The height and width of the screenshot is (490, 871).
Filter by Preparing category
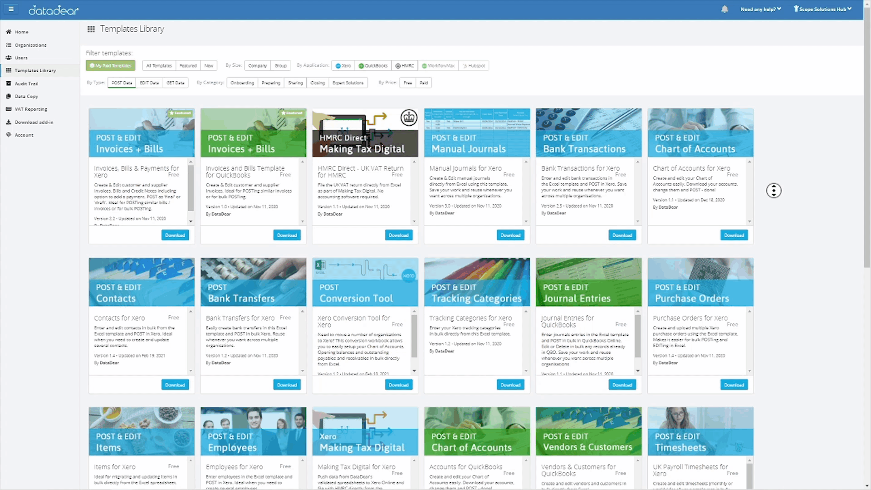(x=271, y=83)
